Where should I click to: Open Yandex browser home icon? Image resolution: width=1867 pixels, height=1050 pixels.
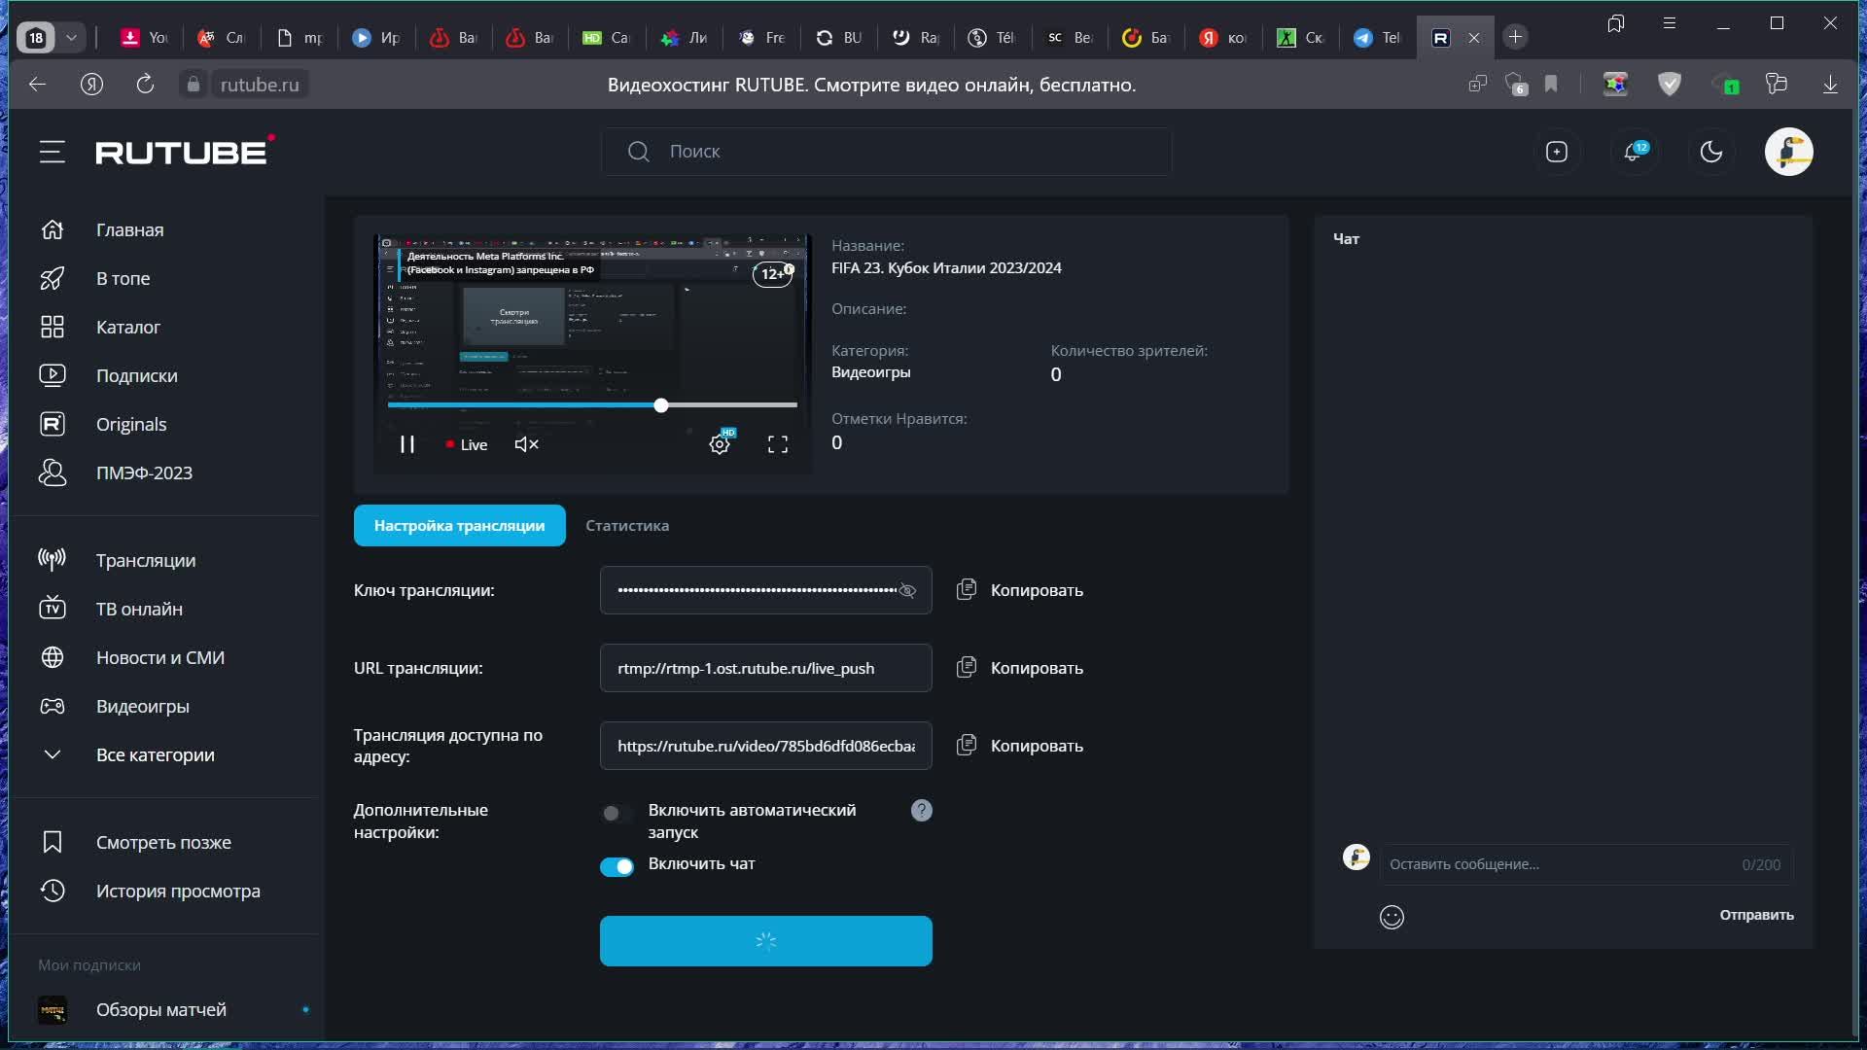click(x=91, y=85)
